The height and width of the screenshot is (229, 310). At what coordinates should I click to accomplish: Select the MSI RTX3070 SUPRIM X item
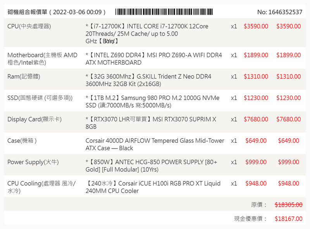click(151, 123)
